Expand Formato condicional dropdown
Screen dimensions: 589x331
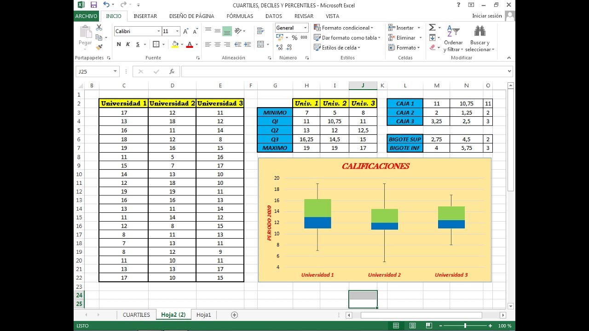[372, 28]
